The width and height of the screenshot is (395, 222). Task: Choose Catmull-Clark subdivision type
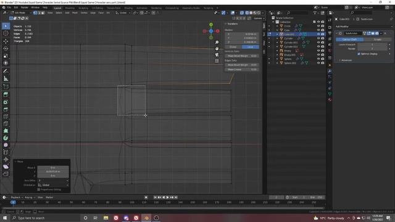(x=350, y=39)
